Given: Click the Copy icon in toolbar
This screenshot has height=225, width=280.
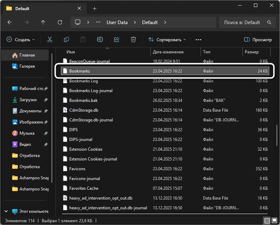Looking at the screenshot, I should [x=67, y=40].
